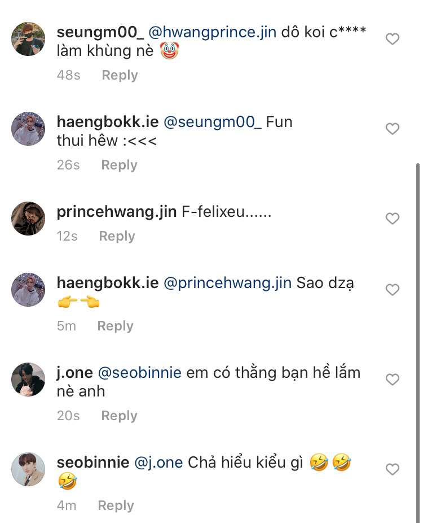Open the @seobinnie mention in j.one's comment
This screenshot has width=423, height=523.
click(139, 373)
